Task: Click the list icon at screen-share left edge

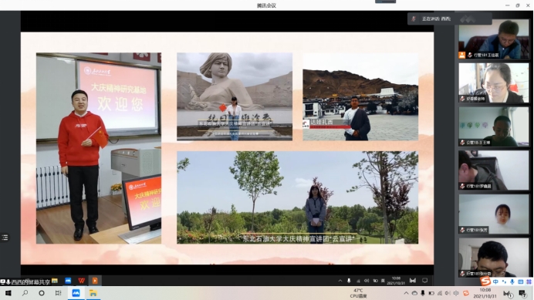Action: point(5,238)
